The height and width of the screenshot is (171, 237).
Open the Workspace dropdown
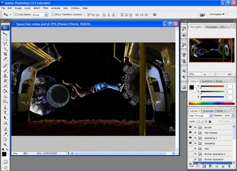coord(217,14)
